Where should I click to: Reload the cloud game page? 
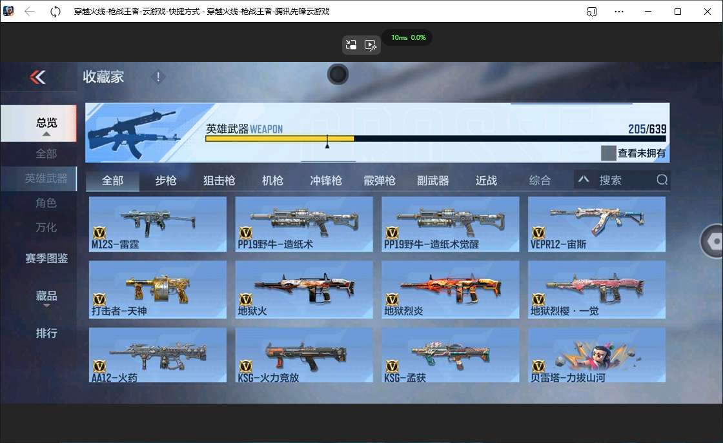(56, 12)
